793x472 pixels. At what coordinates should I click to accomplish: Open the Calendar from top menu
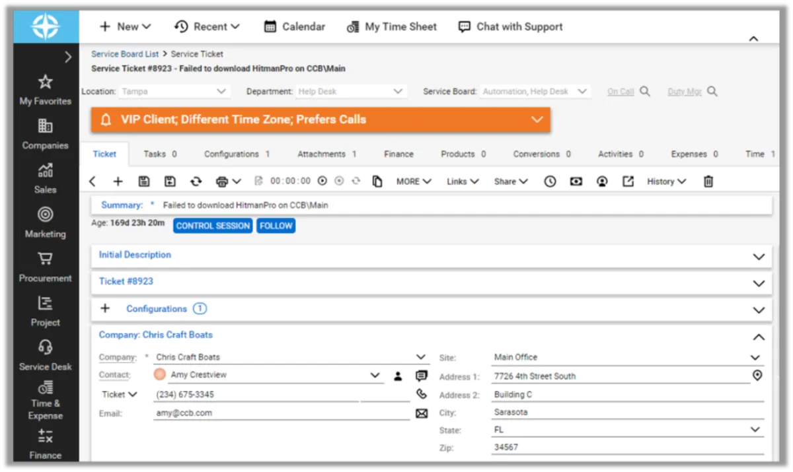tap(295, 26)
